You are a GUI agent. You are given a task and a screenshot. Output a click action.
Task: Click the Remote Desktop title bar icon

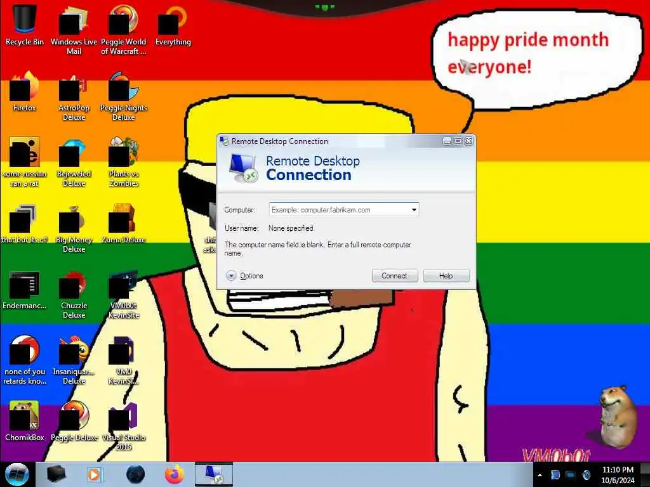point(224,141)
